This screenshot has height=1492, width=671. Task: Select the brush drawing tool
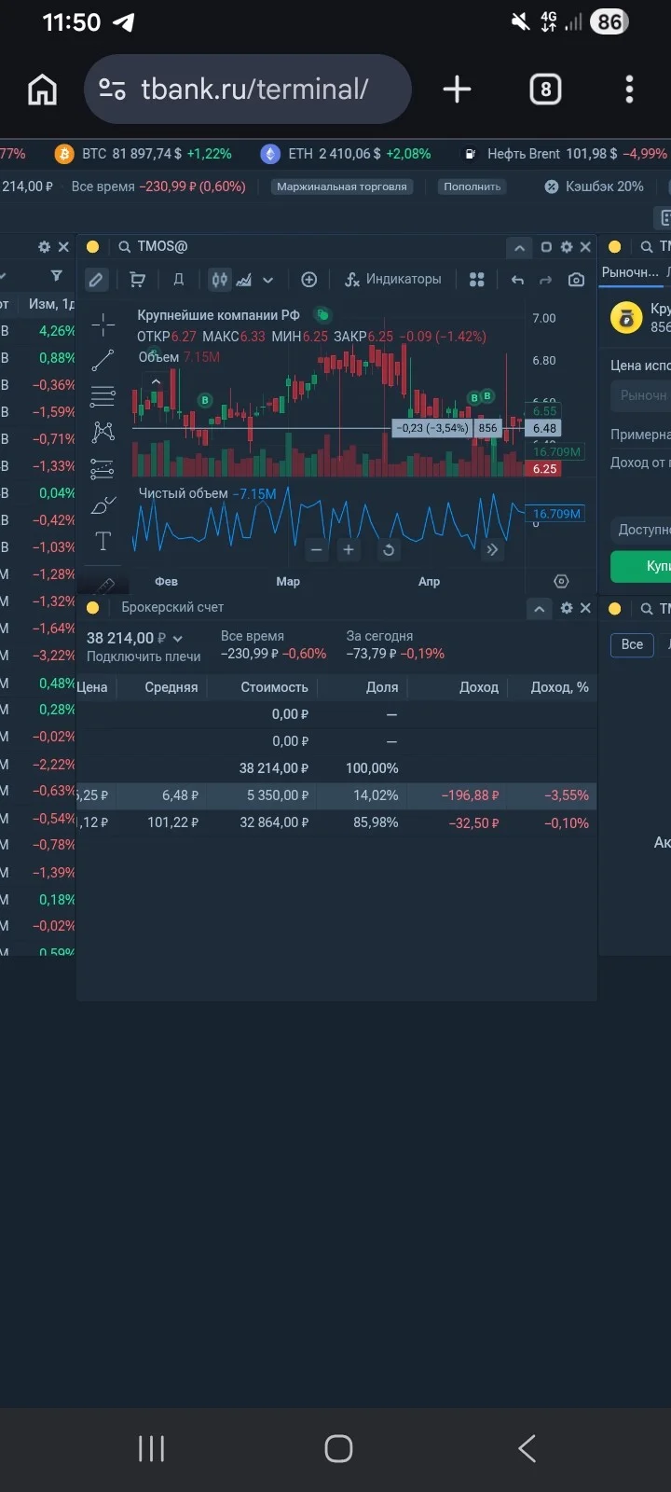coord(103,505)
